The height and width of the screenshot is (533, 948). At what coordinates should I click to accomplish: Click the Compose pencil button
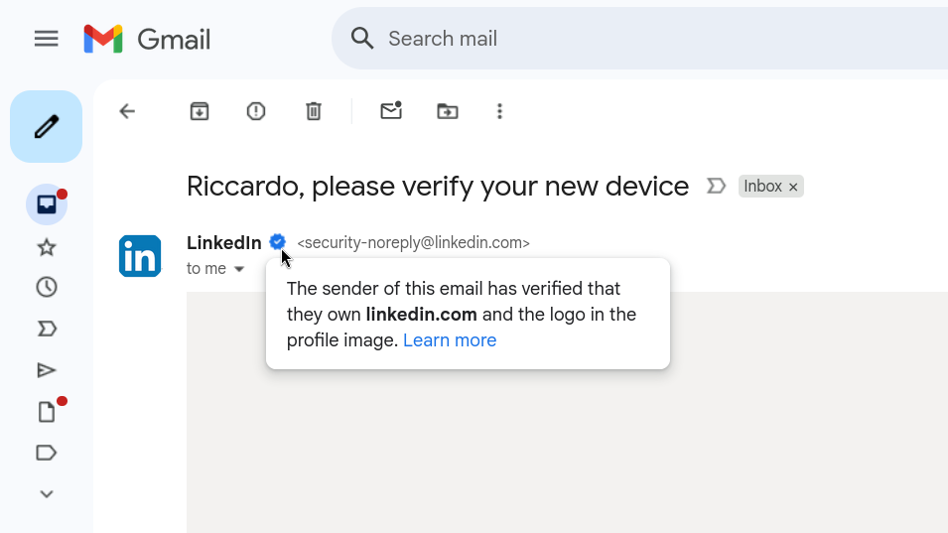(x=46, y=127)
